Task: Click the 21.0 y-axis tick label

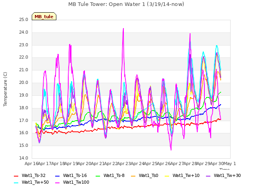Action: click(24, 70)
